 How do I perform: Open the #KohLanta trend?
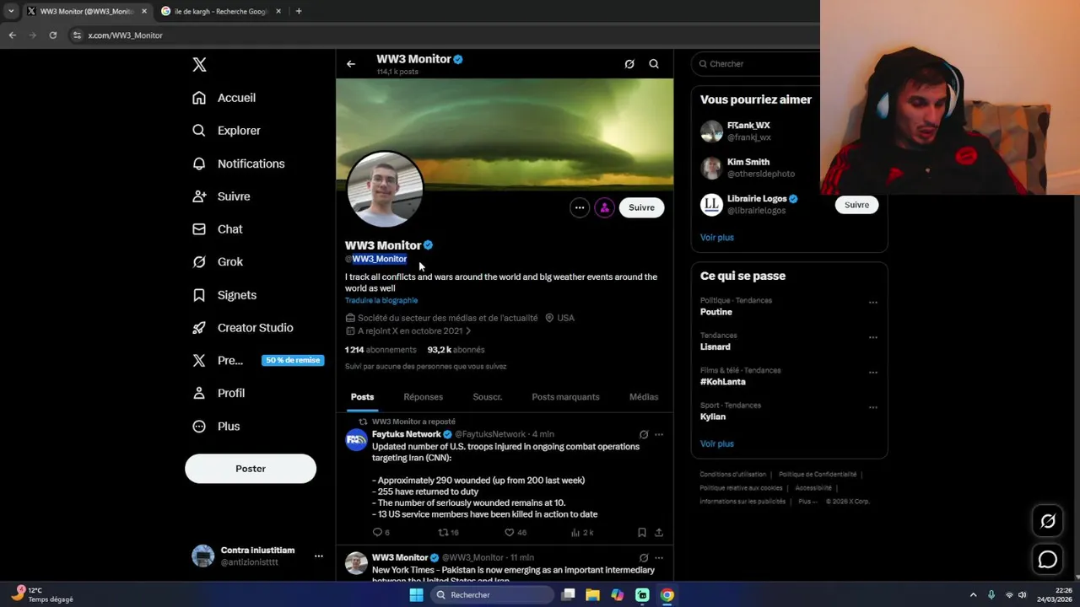tap(723, 382)
